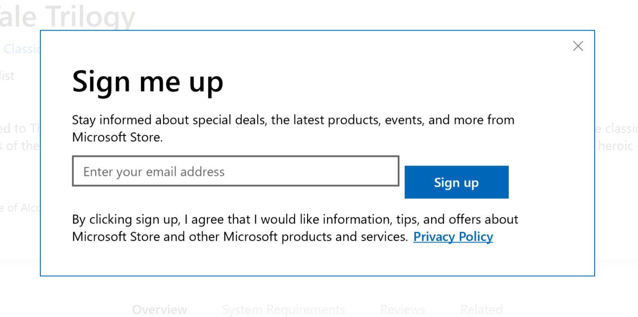Click the words "Microsoft Store." in the description
Viewport: 638px width, 317px height.
(117, 137)
